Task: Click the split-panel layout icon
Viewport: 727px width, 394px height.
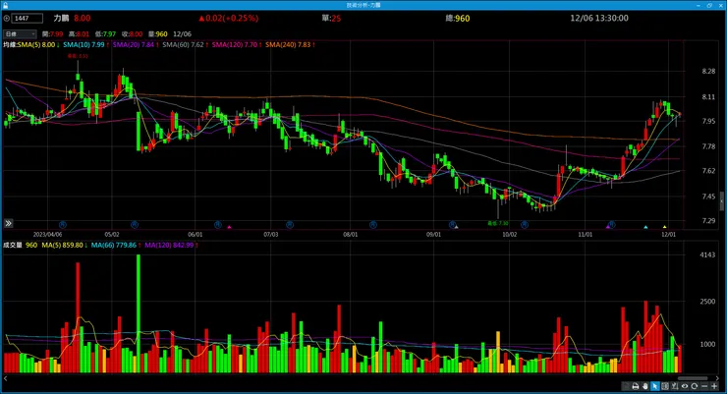Action: click(x=665, y=386)
